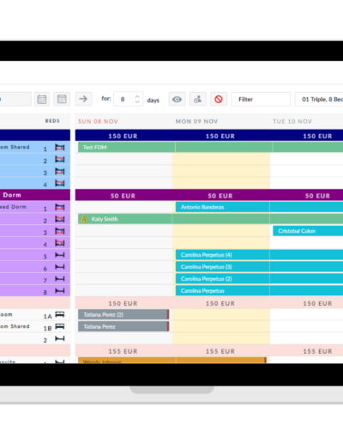Open the Antonio Banderas reservation bar
Screen dimensions: 343x443
259,207
